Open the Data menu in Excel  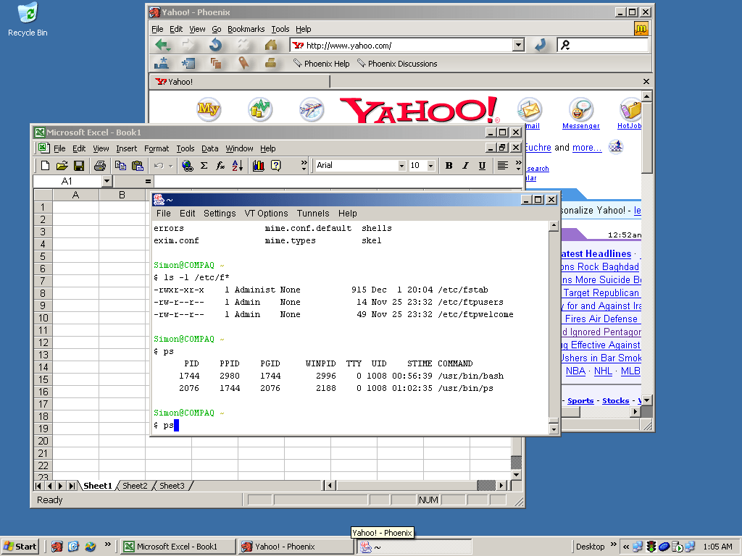point(209,148)
